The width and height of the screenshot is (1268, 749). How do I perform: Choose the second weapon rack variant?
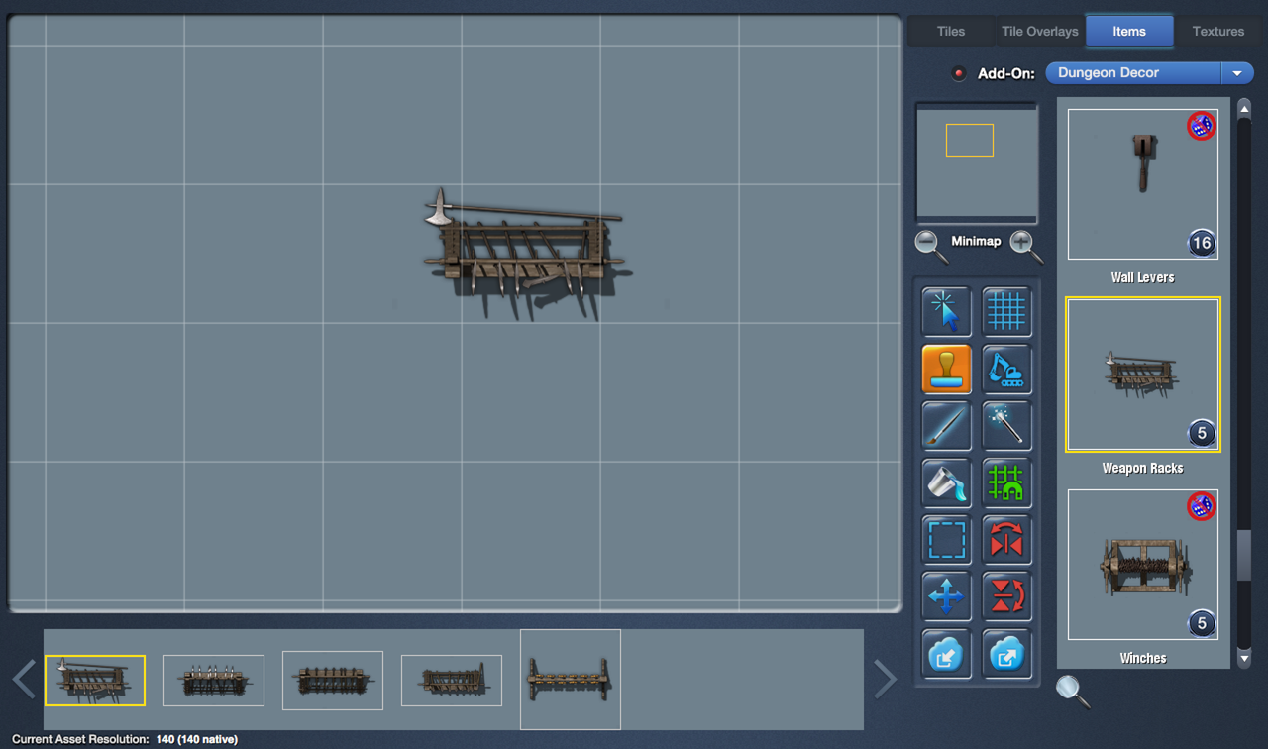tap(214, 681)
